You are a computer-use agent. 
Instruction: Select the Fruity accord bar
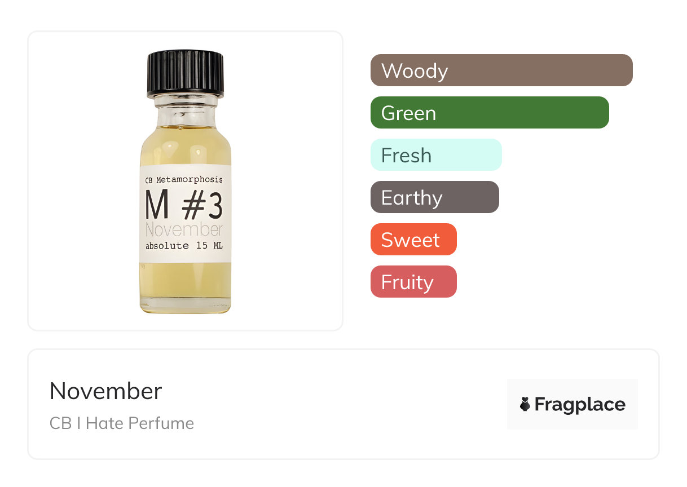413,282
